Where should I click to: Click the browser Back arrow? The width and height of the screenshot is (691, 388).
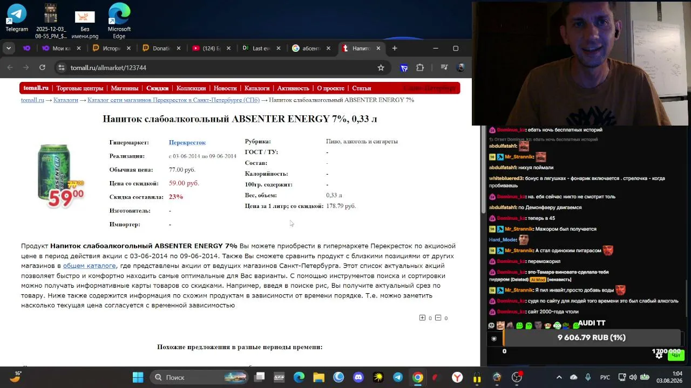click(10, 67)
